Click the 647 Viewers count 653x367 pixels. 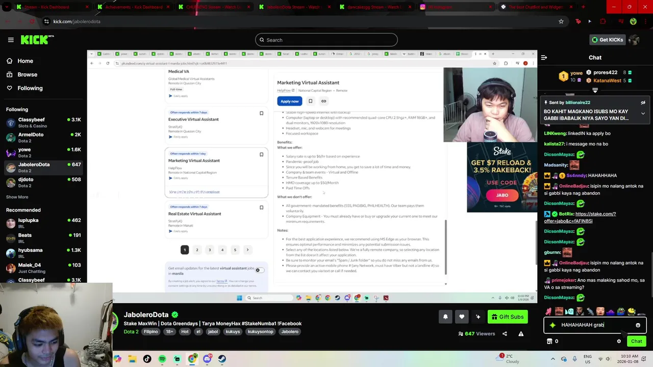[x=476, y=334]
